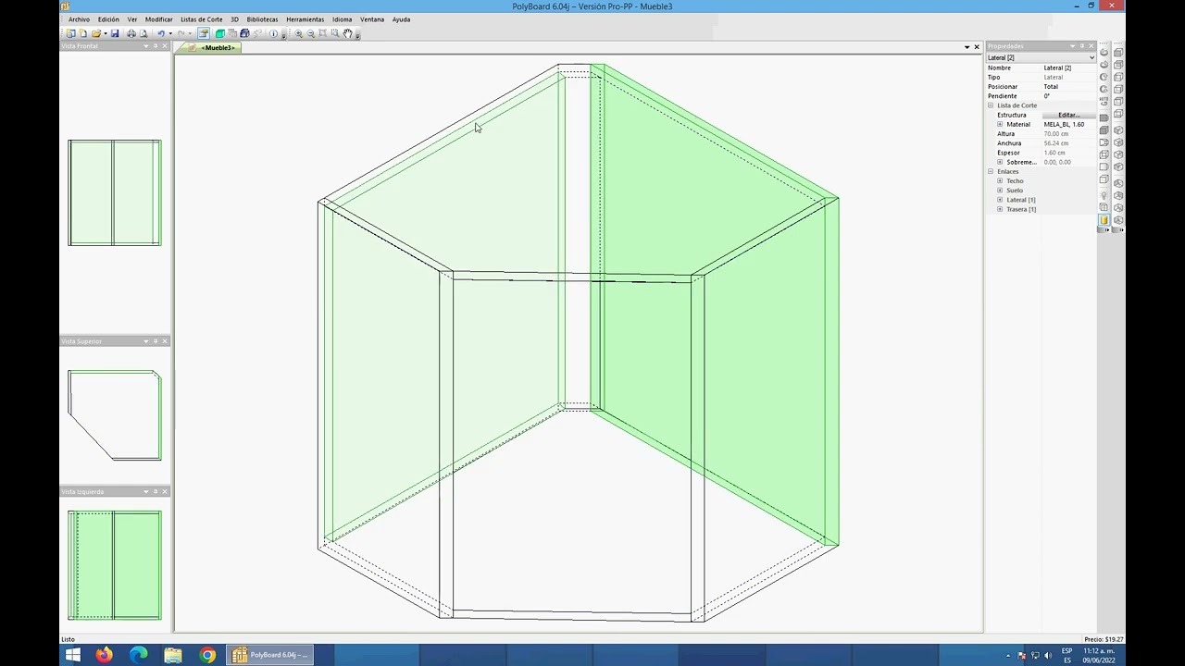Image resolution: width=1185 pixels, height=666 pixels.
Task: Open the Vista Frontal panel options arrow
Action: [x=145, y=46]
